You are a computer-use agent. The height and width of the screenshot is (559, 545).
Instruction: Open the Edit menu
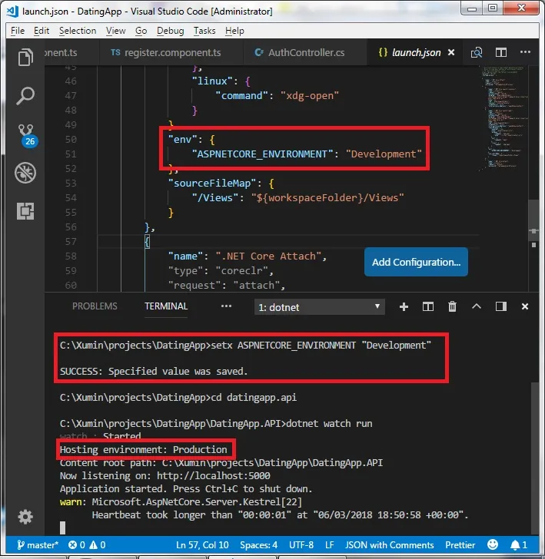[x=42, y=31]
